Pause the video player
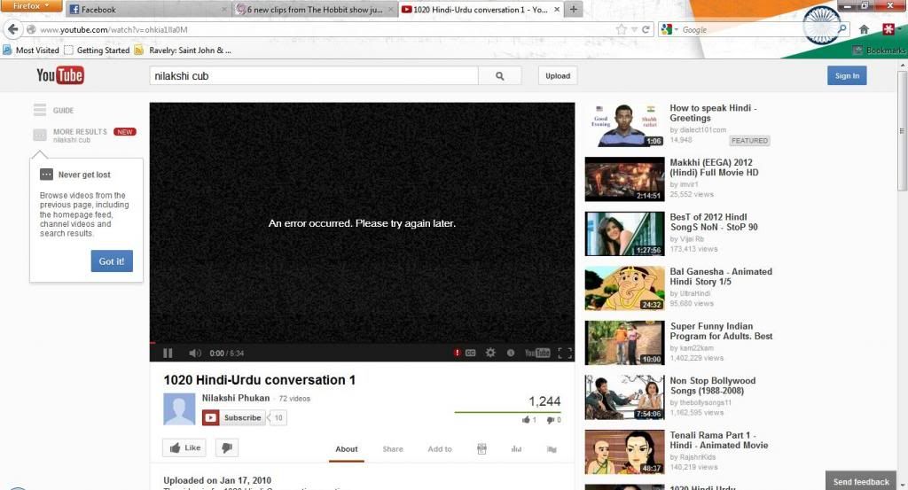 168,353
